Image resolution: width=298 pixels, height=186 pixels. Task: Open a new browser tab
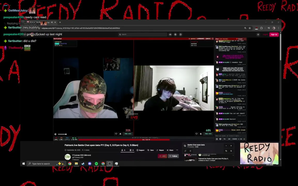tap(60, 22)
